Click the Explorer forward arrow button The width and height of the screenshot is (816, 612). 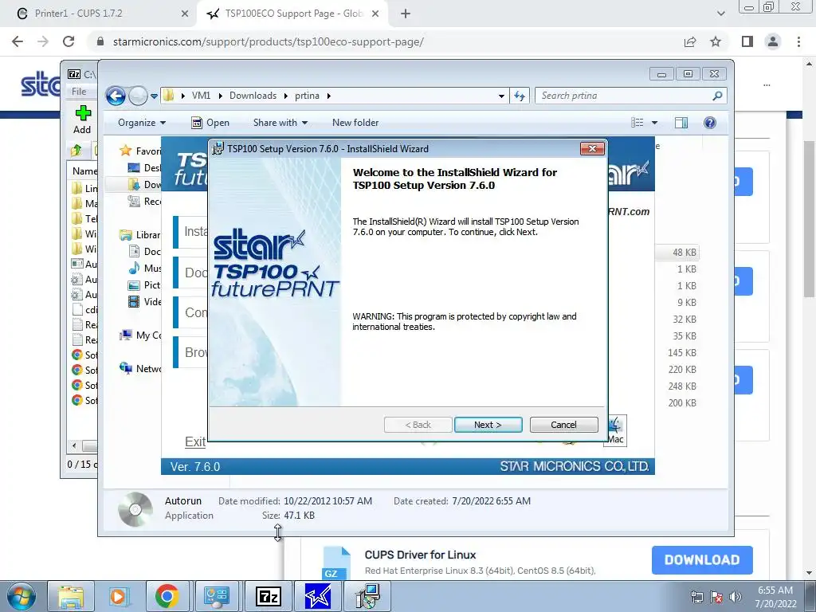pos(138,96)
